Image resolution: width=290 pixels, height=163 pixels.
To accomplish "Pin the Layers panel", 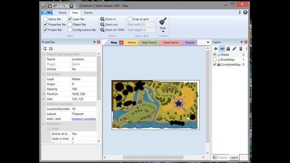I will click(x=242, y=42).
